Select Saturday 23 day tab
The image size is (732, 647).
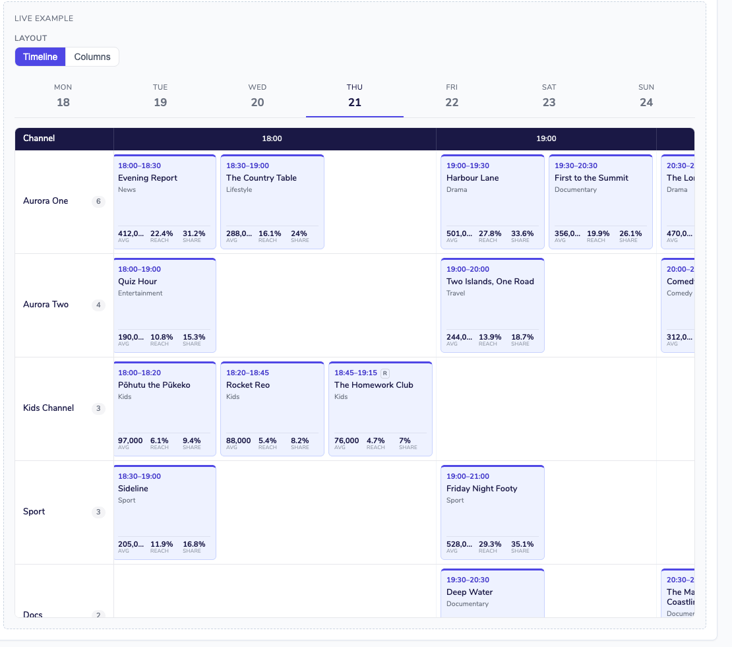(549, 96)
